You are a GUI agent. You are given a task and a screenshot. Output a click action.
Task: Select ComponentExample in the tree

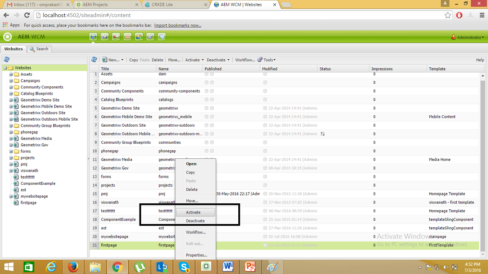point(38,183)
